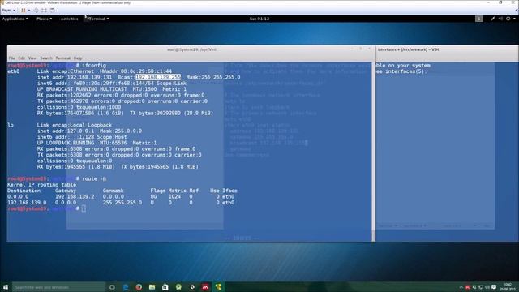Open the Places menu in top bar

tap(44, 19)
